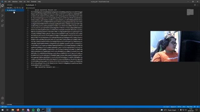This screenshot has height=112, width=200.
Task: Open the Extensions view
Action: [x=2, y=26]
